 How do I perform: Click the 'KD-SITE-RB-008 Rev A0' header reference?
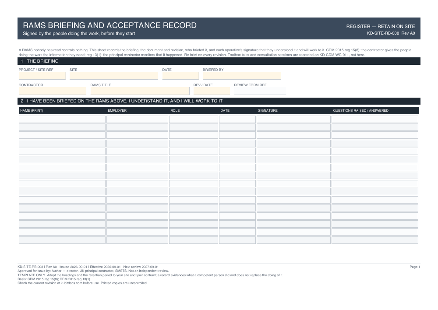391,33
